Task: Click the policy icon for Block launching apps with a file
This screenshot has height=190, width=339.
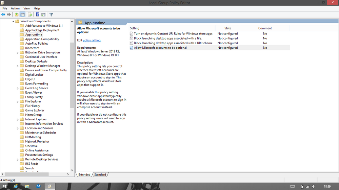Action: click(131, 39)
